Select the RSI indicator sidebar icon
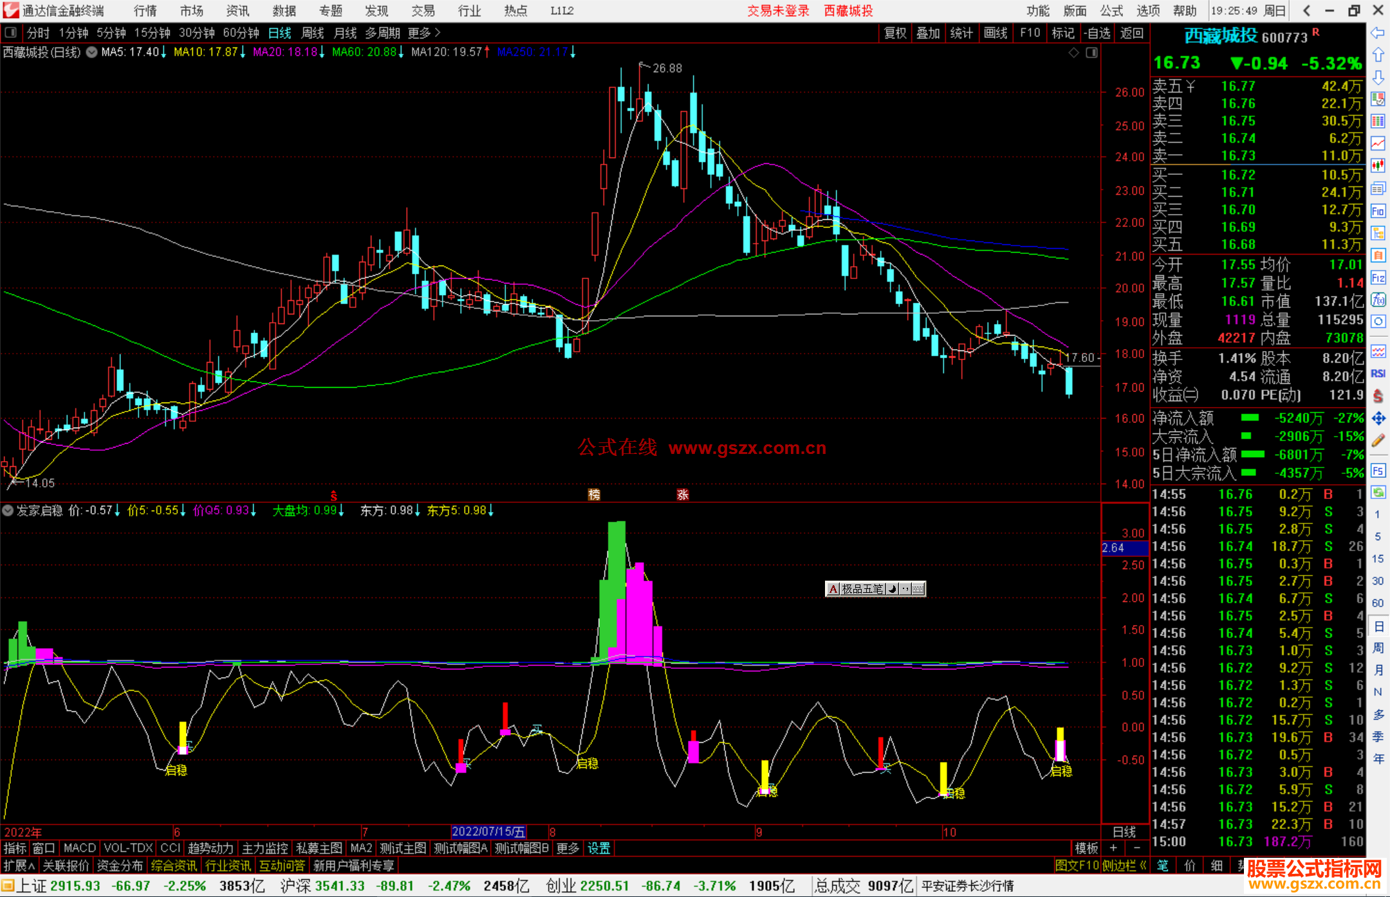 (1378, 374)
